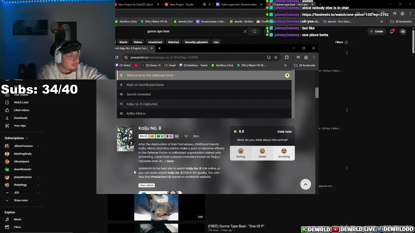Click the YouTube search magnifier button
This screenshot has height=233, width=415.
click(x=255, y=31)
